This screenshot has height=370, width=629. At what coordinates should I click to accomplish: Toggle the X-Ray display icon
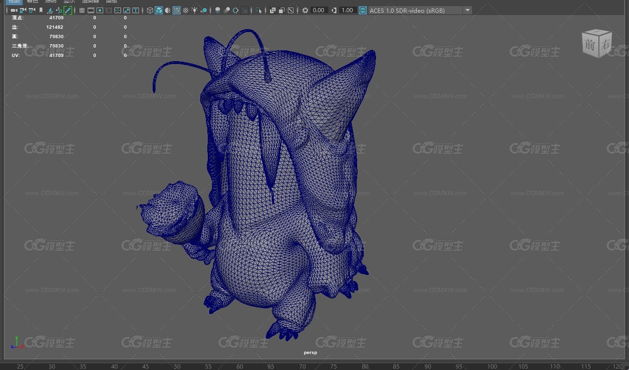tap(272, 10)
